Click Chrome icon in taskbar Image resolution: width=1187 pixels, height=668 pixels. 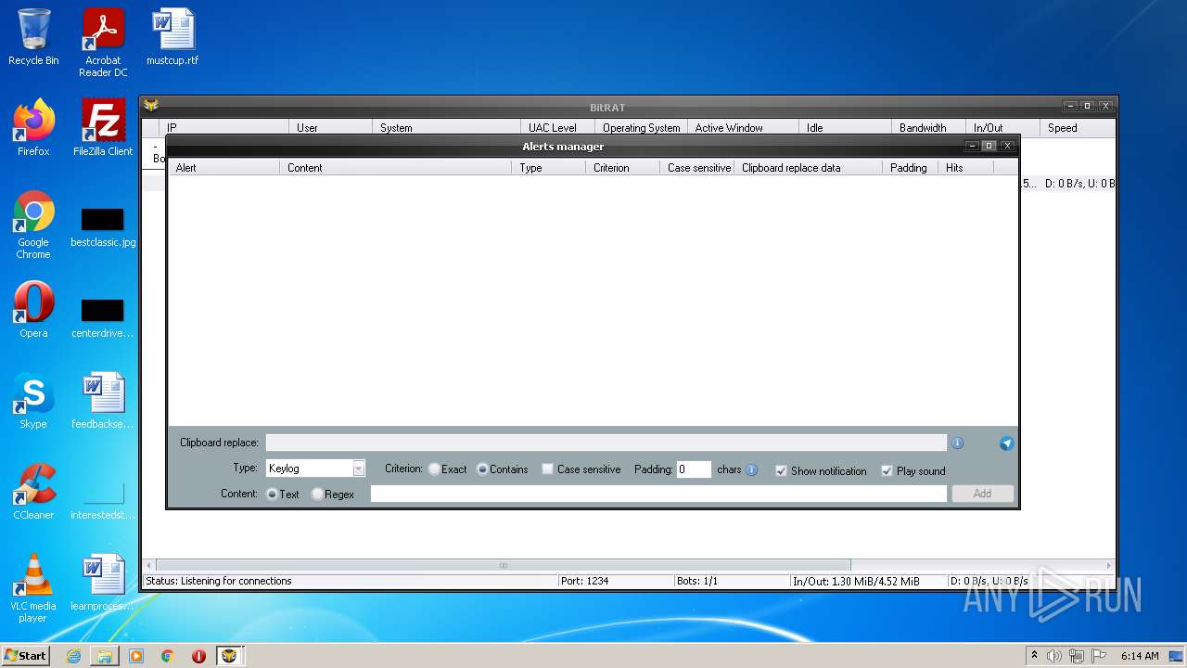click(x=168, y=656)
